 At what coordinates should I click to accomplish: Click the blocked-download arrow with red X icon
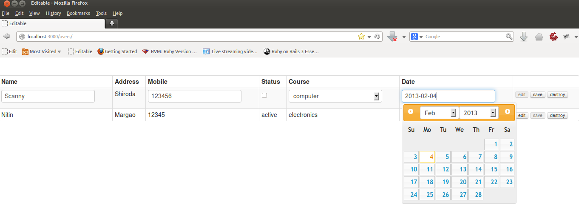point(392,37)
